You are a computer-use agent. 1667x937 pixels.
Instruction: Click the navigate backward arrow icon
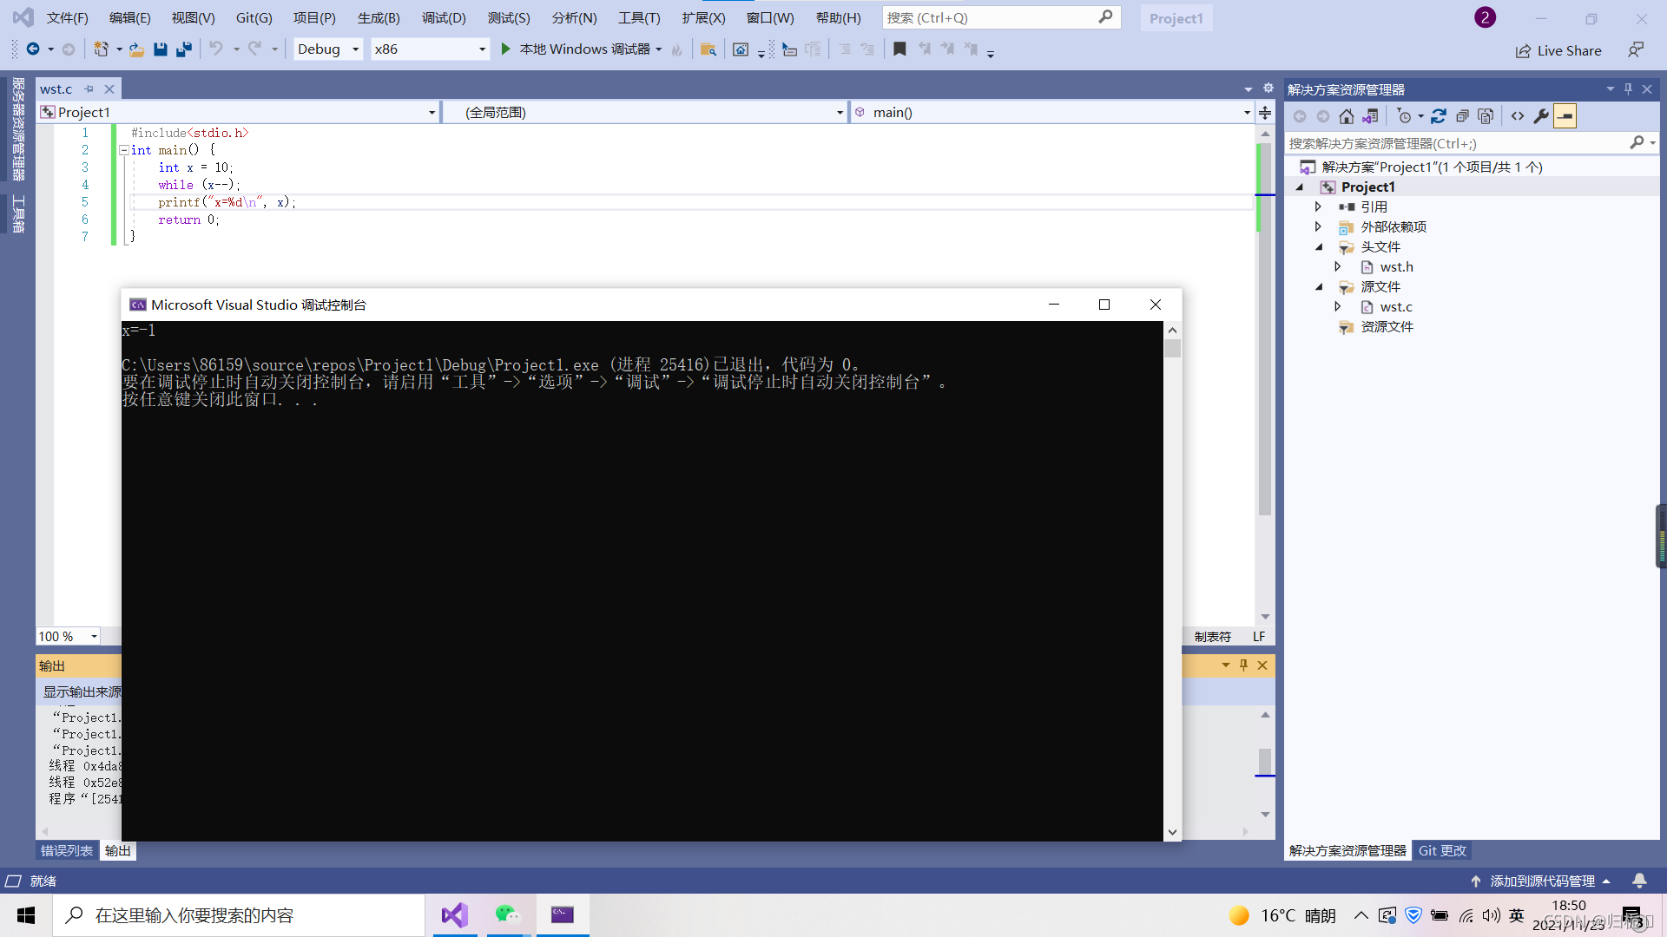(x=33, y=49)
